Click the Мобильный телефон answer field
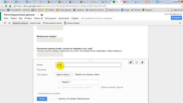The height and width of the screenshot is (103, 183). [x=50, y=40]
